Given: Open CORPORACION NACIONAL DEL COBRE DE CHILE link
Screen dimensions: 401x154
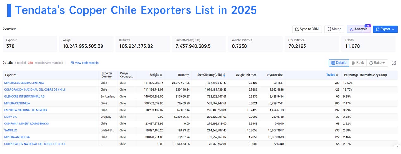Looking at the screenshot, I should (x=35, y=90).
